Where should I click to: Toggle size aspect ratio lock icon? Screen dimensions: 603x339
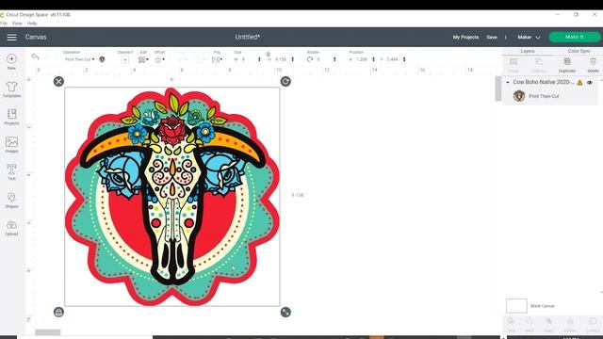pyautogui.click(x=268, y=55)
